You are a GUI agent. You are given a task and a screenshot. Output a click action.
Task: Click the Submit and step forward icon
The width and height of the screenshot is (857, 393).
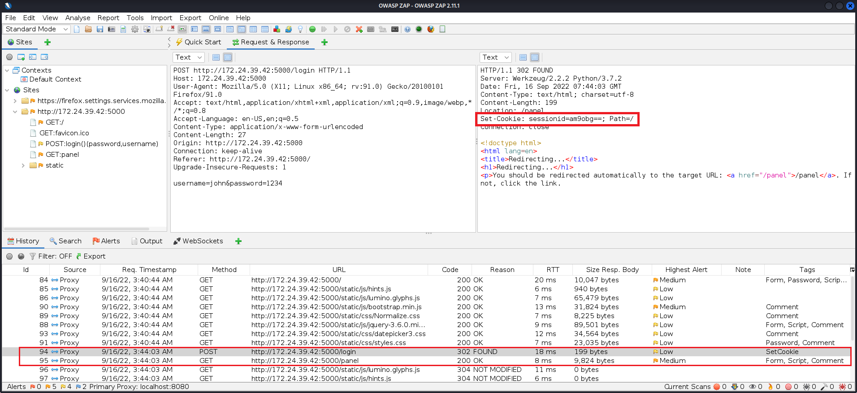coord(324,29)
